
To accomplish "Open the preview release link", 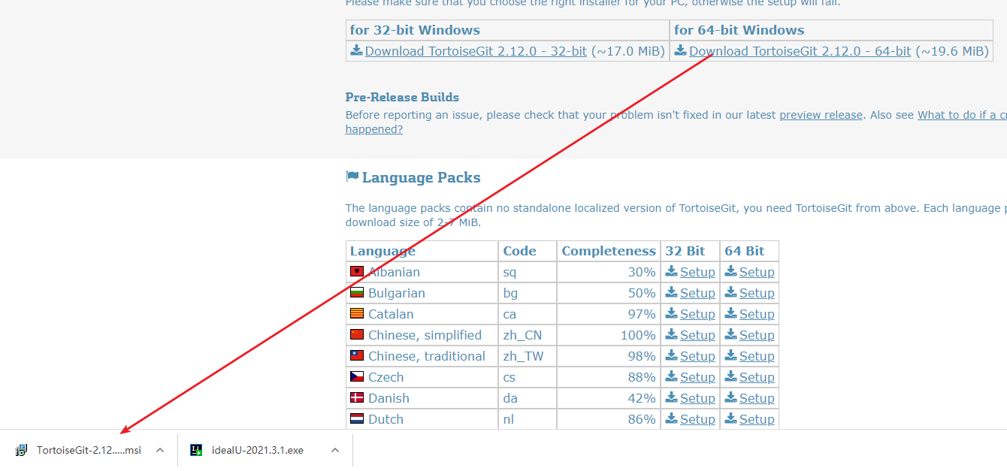I will [821, 115].
